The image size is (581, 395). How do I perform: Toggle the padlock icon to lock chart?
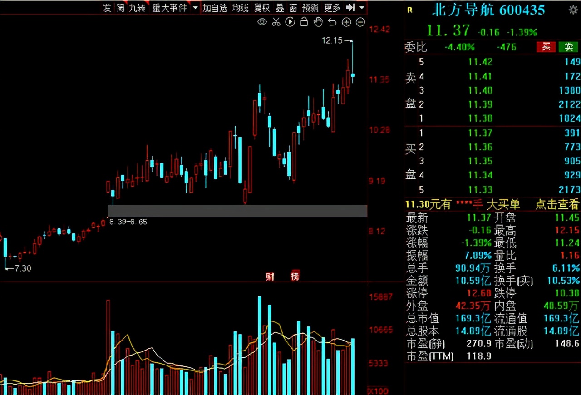pos(304,22)
